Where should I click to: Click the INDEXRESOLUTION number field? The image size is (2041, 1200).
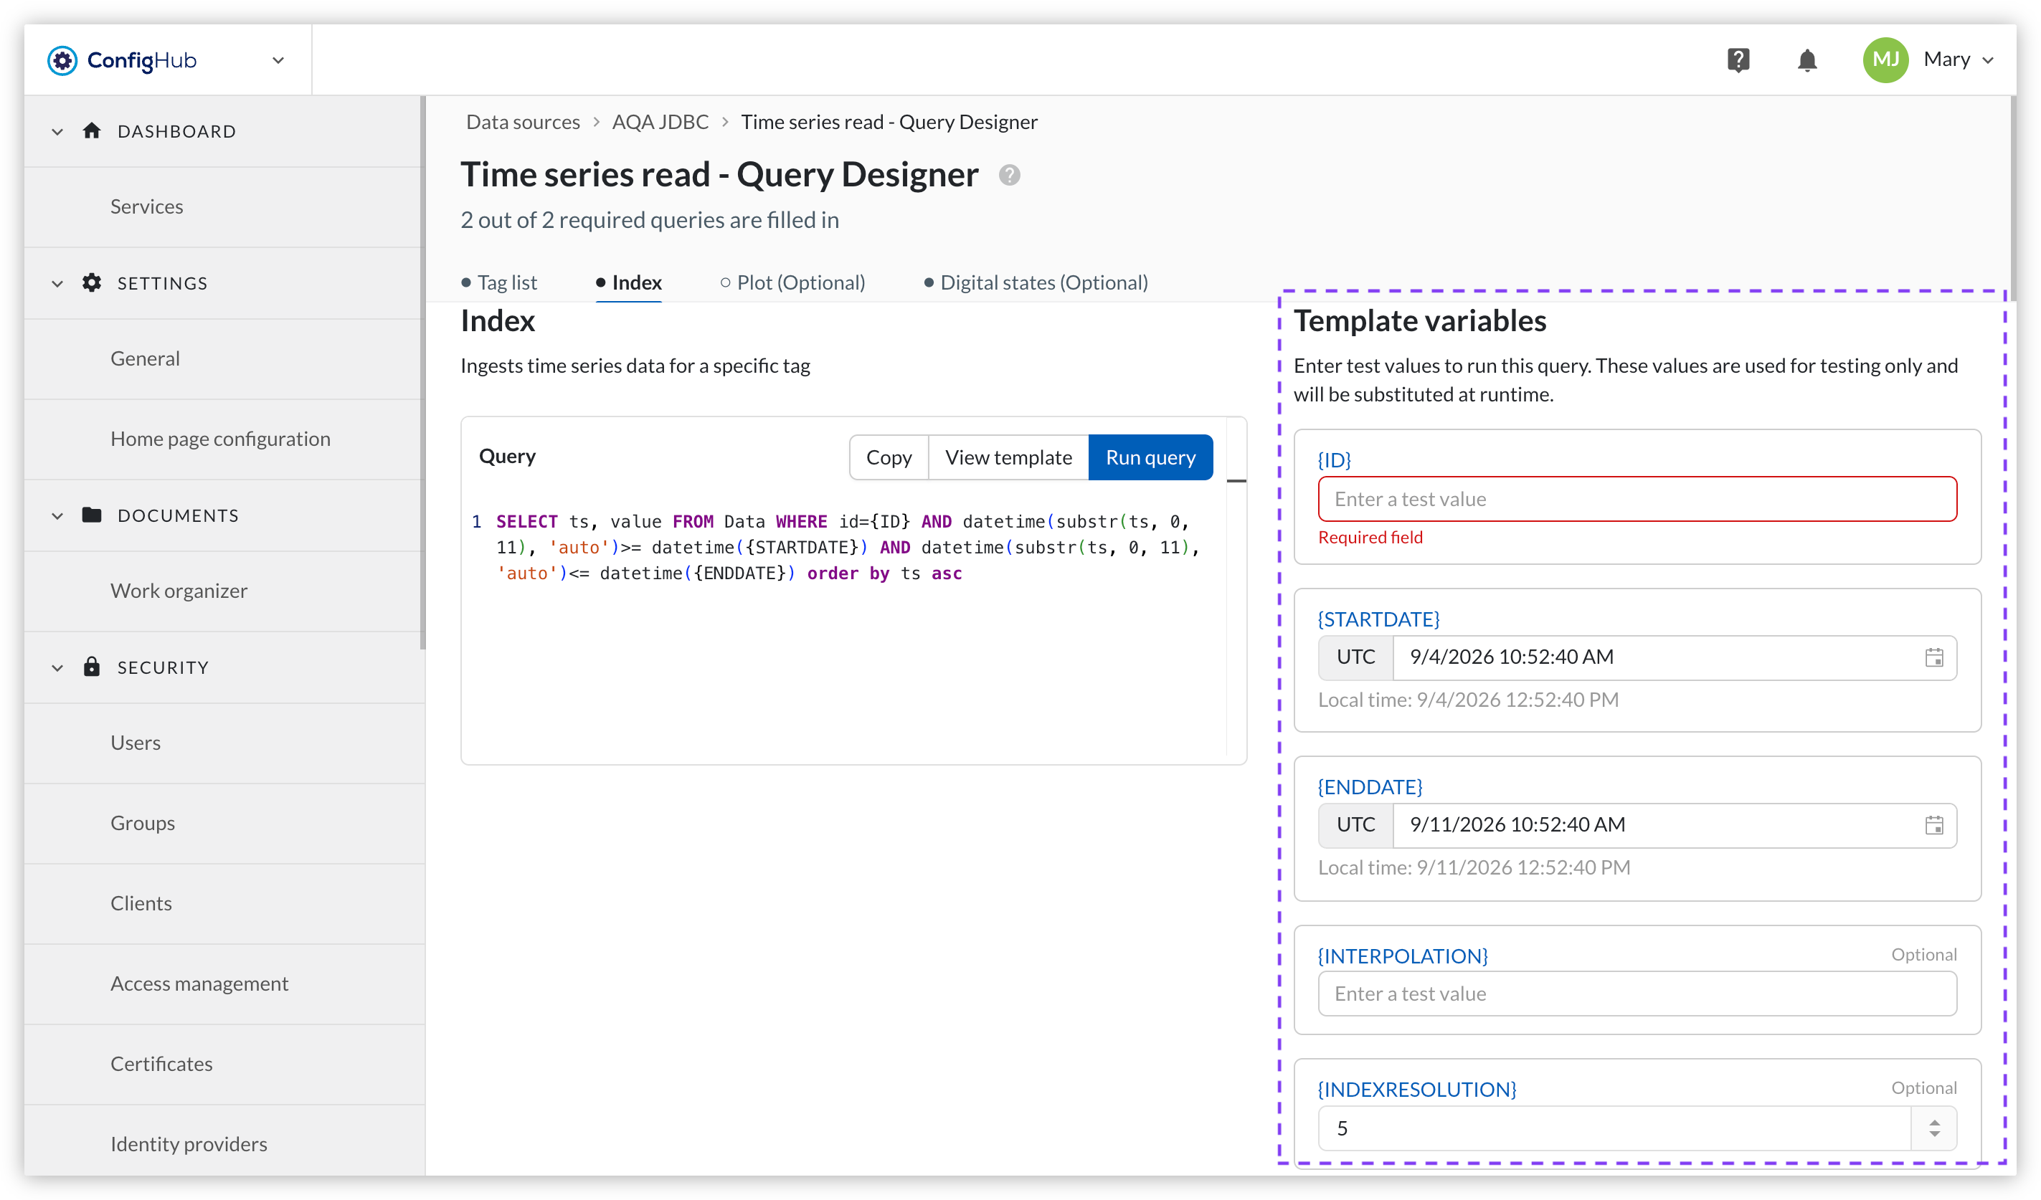coord(1614,1128)
